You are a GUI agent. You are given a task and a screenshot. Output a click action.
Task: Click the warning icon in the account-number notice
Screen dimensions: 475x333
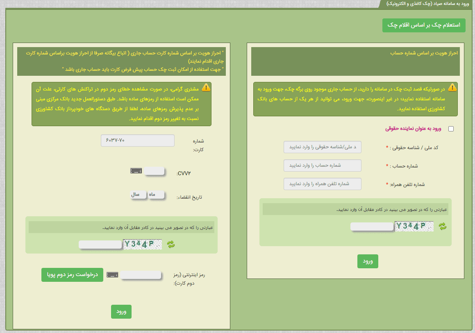click(x=452, y=87)
